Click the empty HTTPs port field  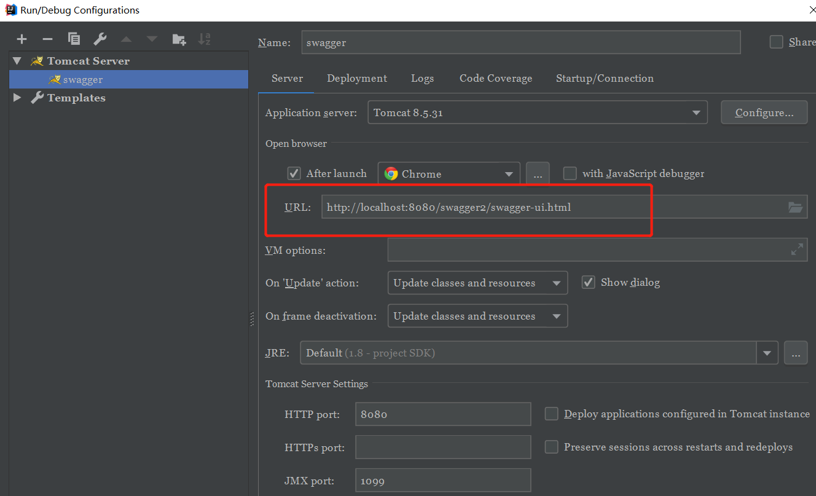point(443,447)
